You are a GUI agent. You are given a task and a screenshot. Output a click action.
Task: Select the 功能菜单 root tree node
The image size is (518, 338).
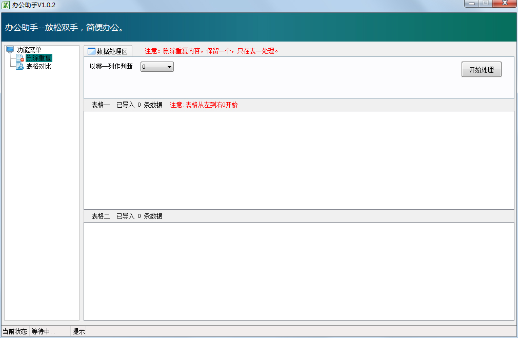tap(29, 50)
